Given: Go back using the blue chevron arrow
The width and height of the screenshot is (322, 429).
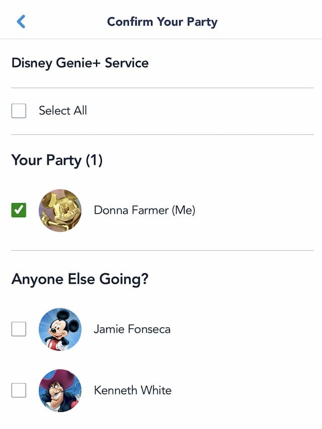Looking at the screenshot, I should pos(21,22).
